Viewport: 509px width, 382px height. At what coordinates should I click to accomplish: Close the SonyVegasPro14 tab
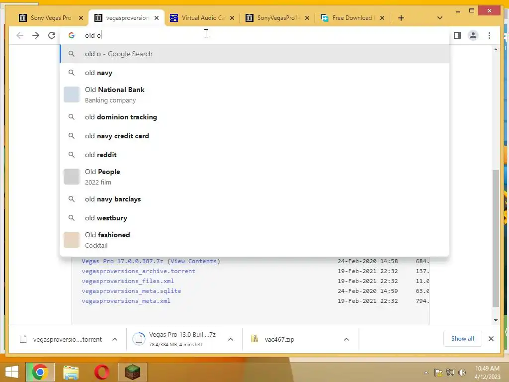point(307,18)
